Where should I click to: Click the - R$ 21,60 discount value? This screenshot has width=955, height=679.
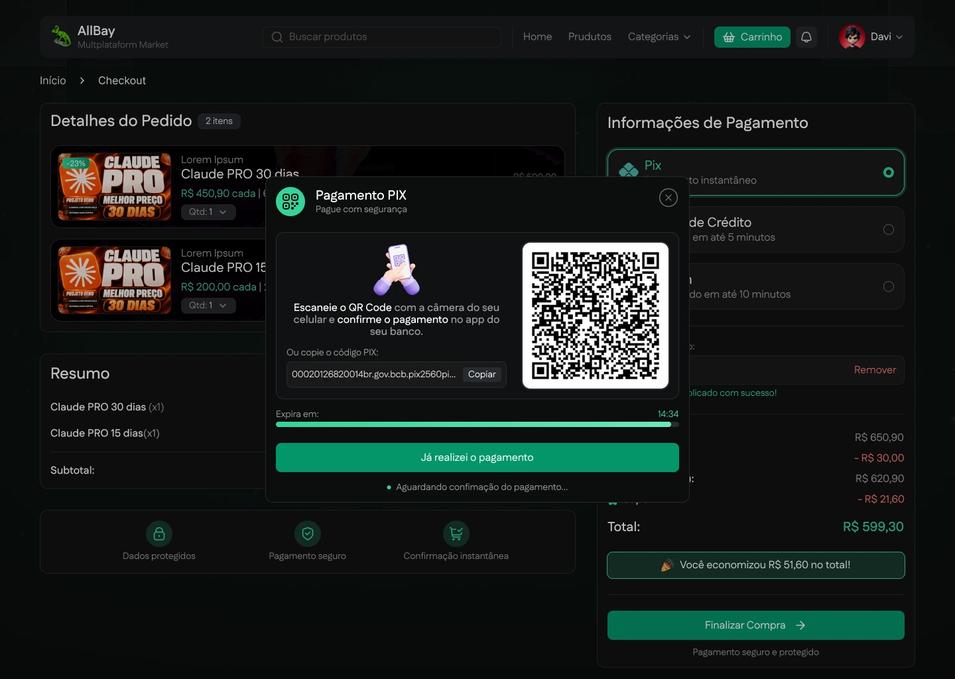click(x=881, y=499)
